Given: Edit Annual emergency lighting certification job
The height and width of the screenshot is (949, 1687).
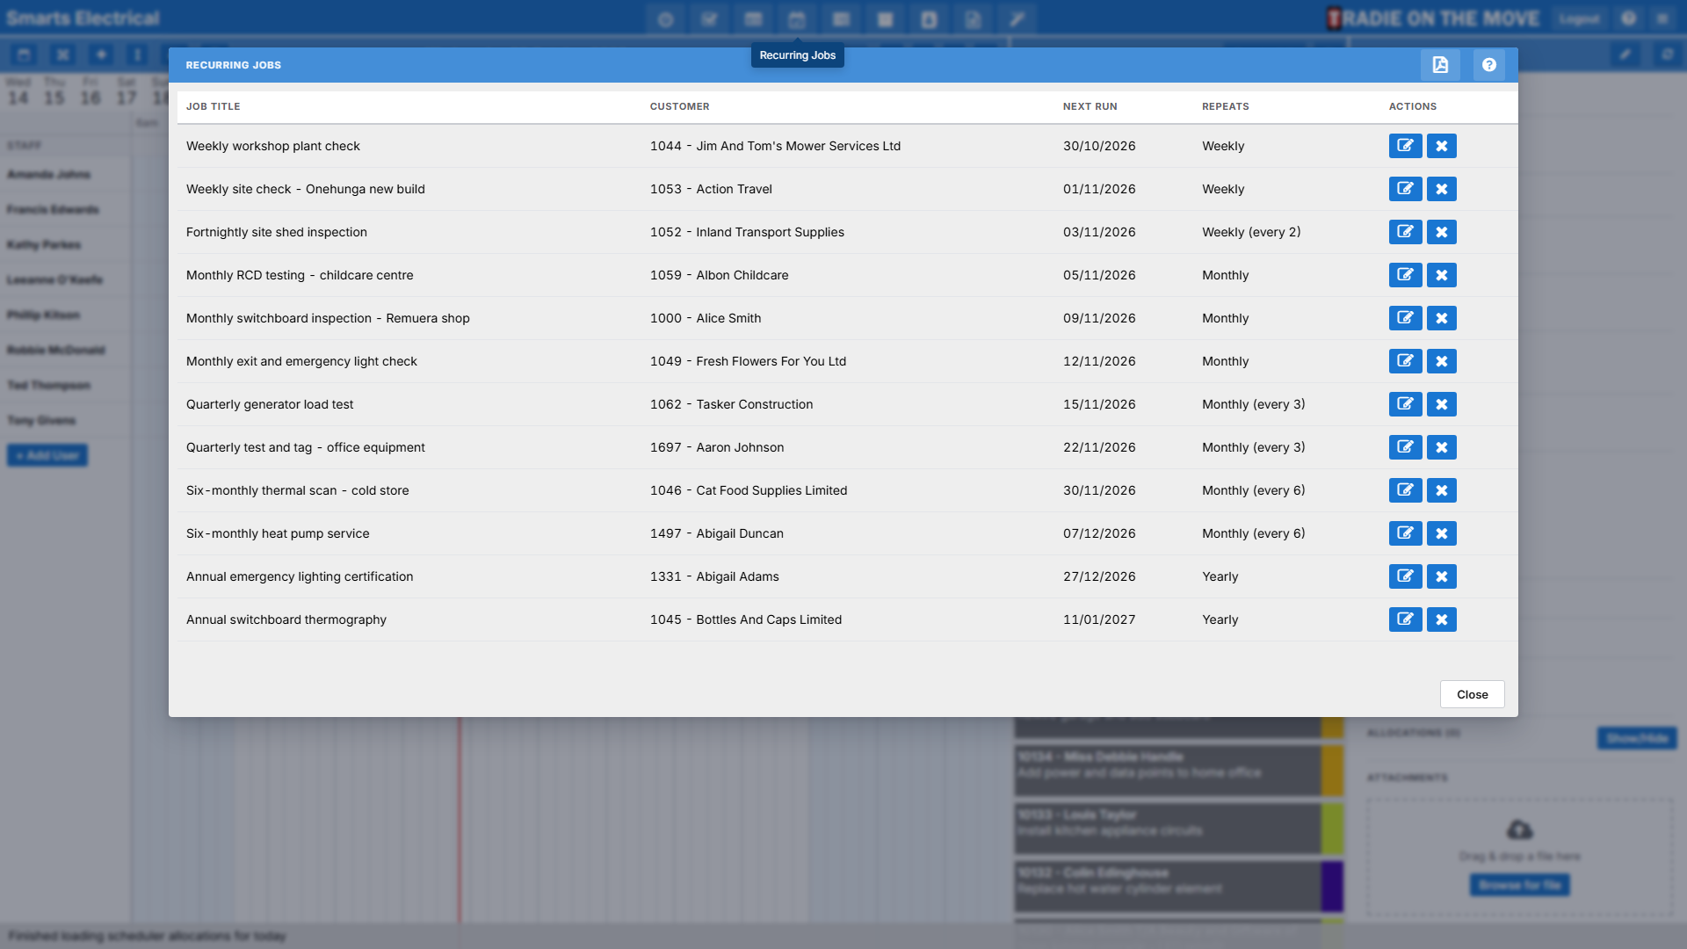Looking at the screenshot, I should pos(1406,576).
